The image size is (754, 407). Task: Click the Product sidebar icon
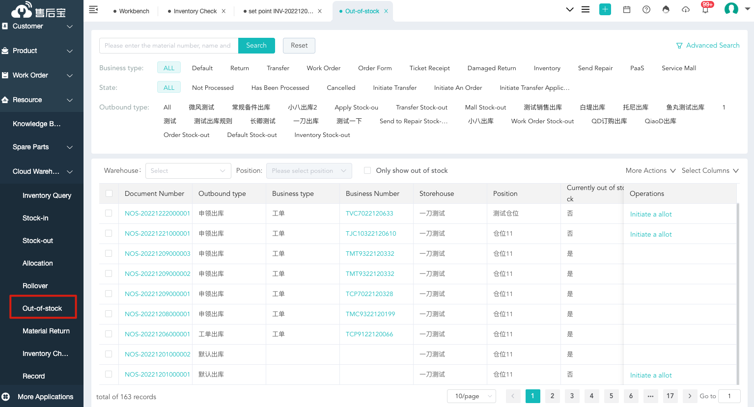(5, 51)
